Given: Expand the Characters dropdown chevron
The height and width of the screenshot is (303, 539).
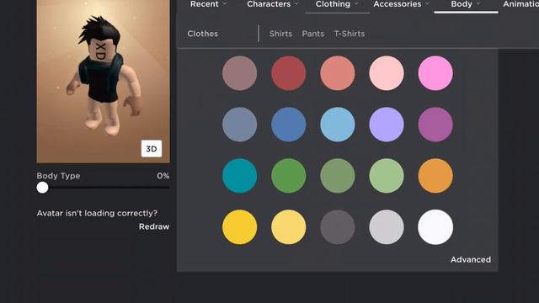Looking at the screenshot, I should [296, 3].
